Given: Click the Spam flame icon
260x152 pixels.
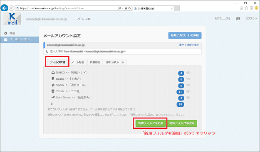Looking at the screenshot, I should tap(53, 85).
